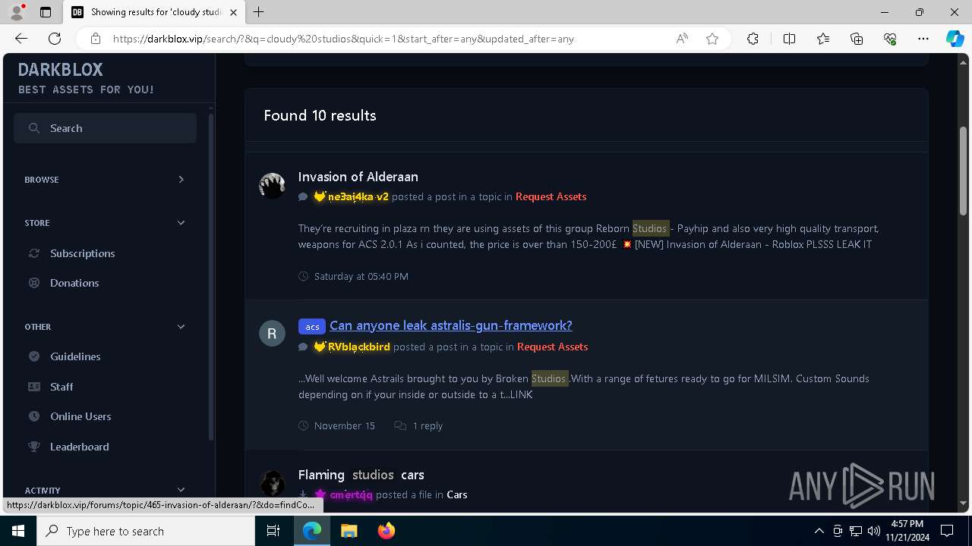Open the Favorites list icon
The height and width of the screenshot is (546, 972).
(823, 39)
